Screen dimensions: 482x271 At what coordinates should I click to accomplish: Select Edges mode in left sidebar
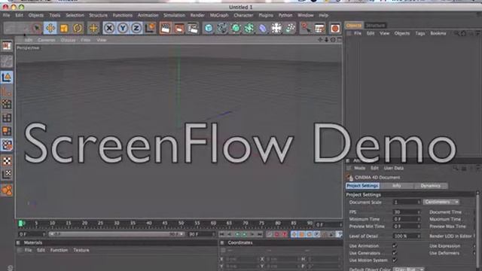[x=7, y=117]
